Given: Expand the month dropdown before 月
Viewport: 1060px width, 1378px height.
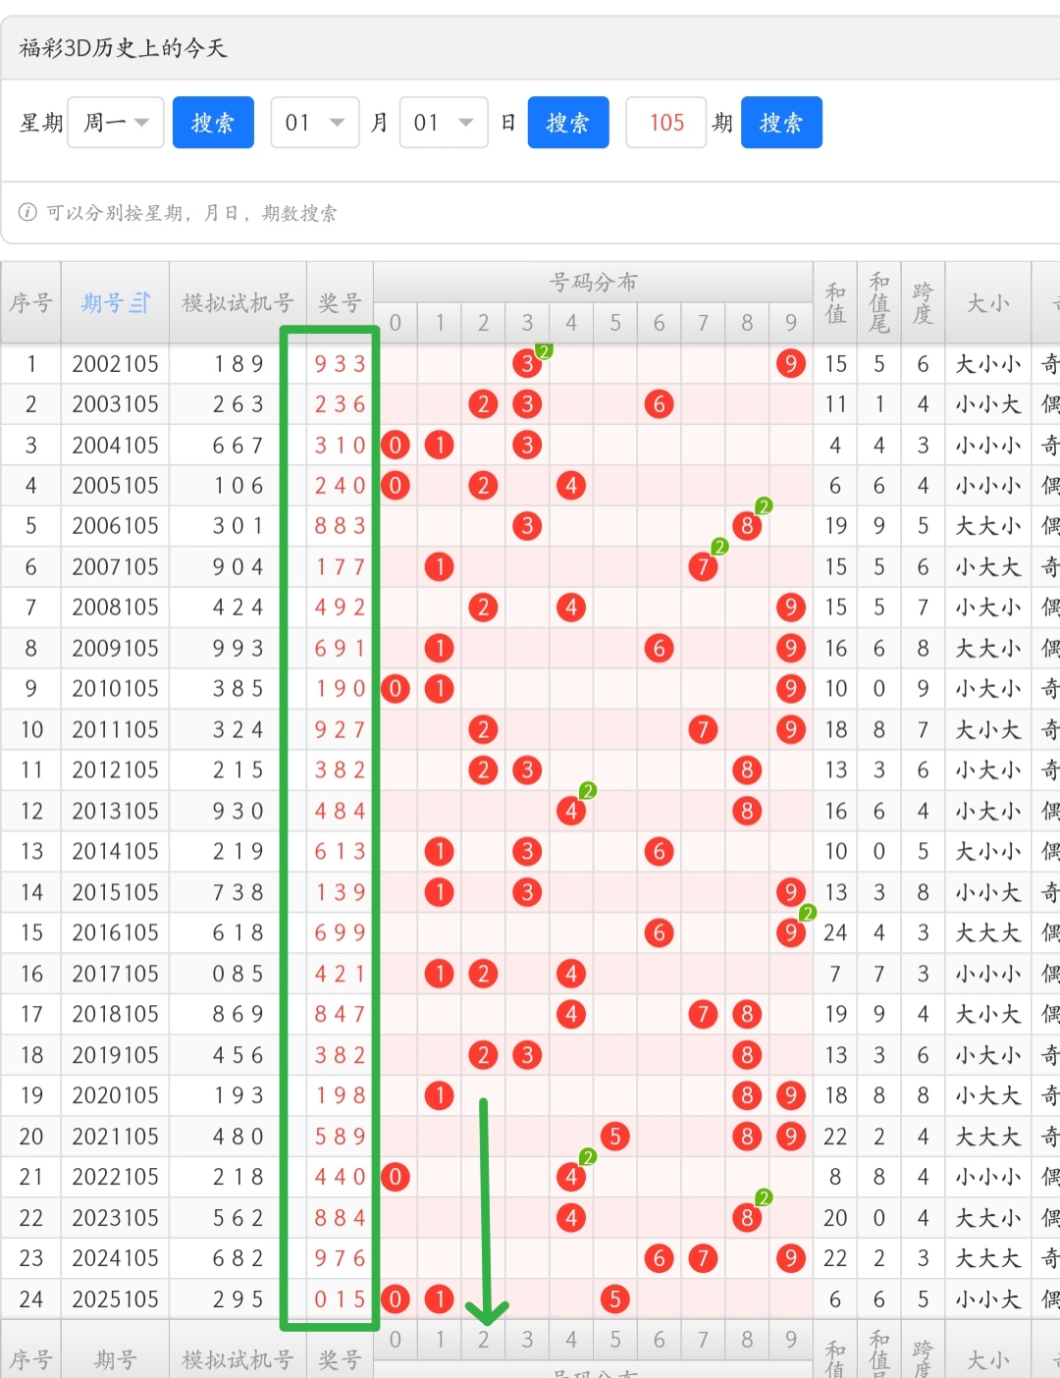Looking at the screenshot, I should 314,123.
